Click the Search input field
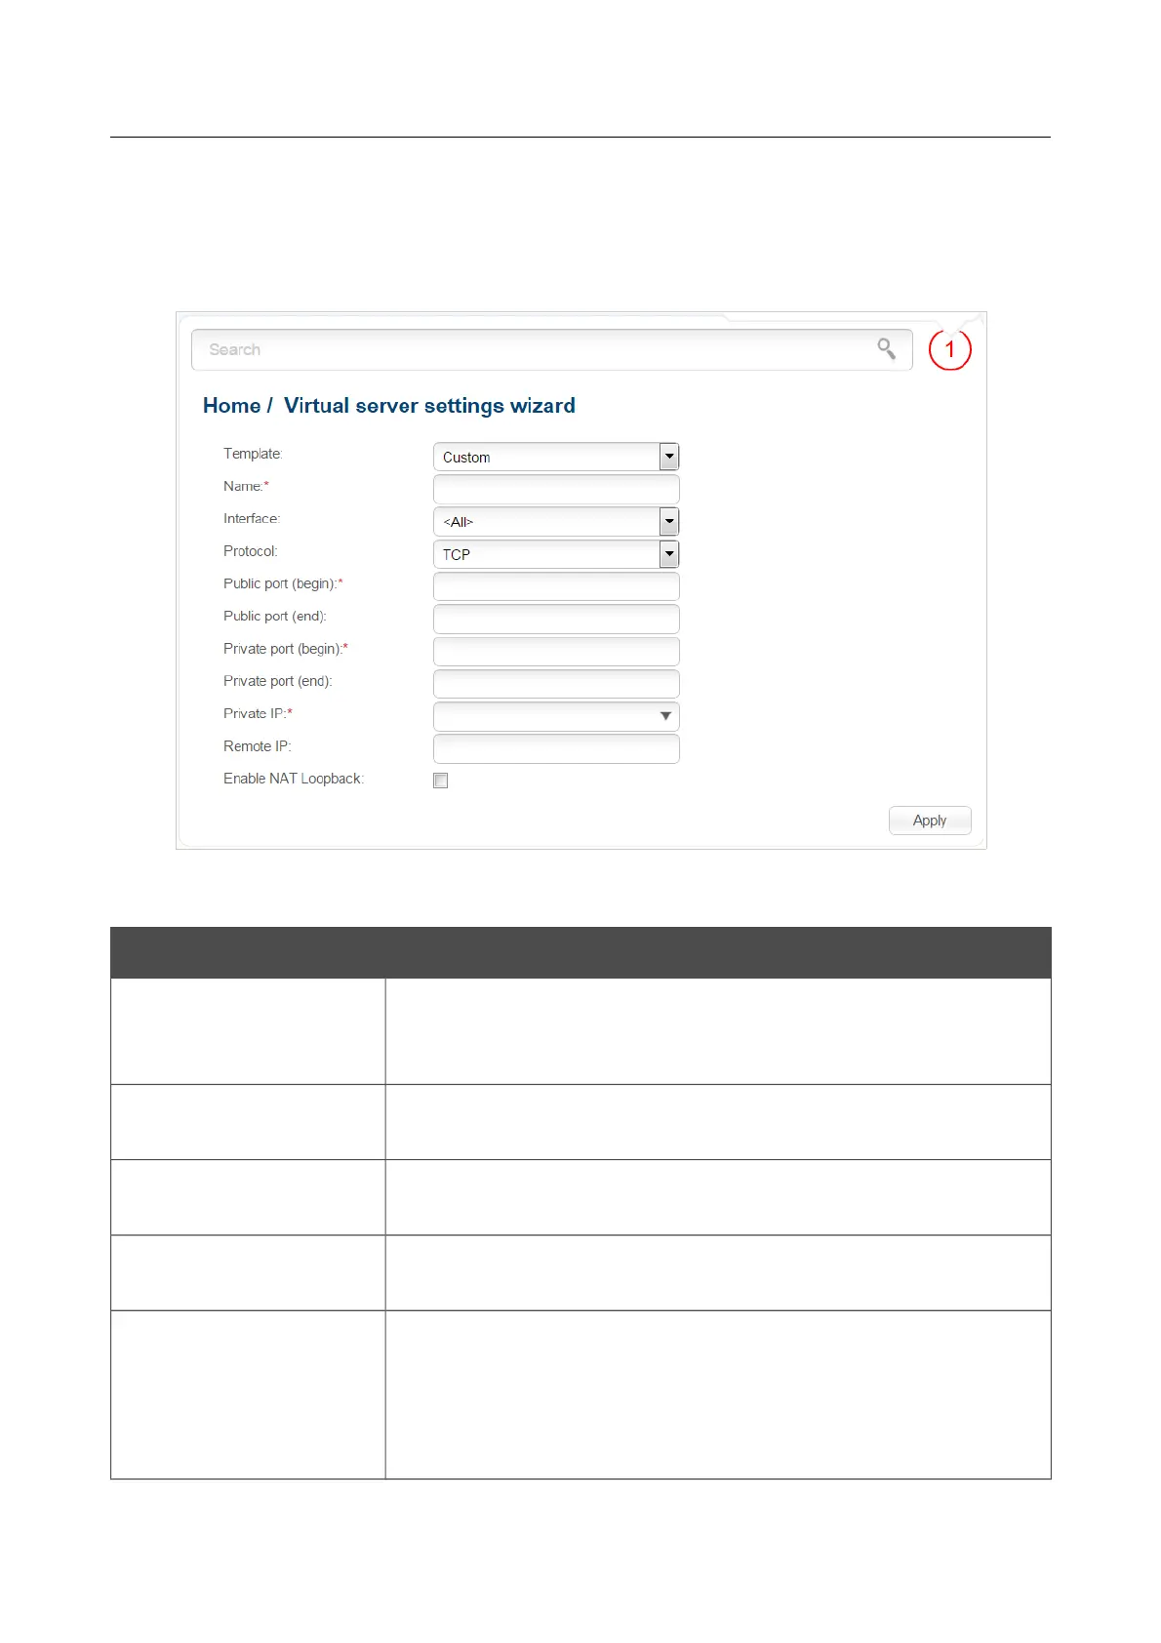 [552, 349]
